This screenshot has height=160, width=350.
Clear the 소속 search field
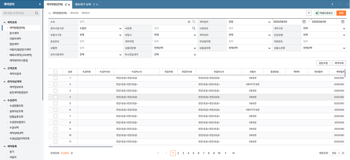click(189, 22)
